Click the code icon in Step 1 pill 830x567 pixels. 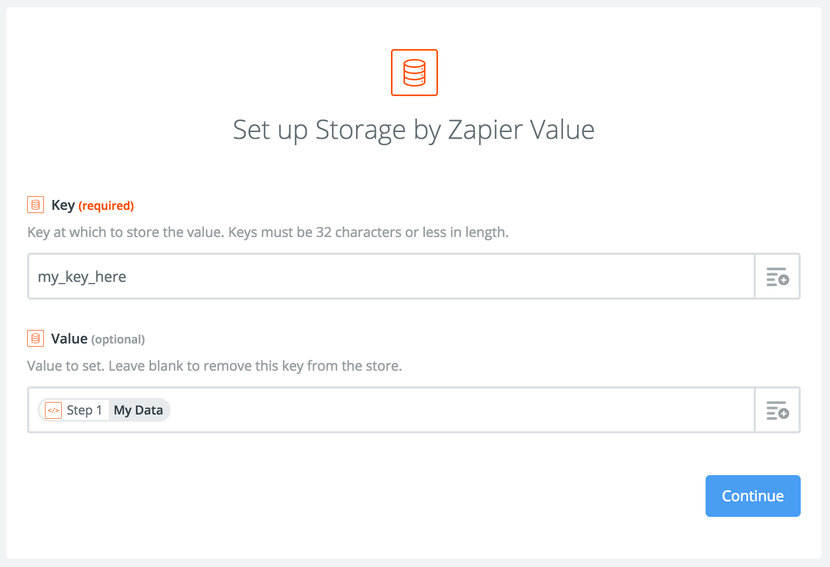pos(53,410)
